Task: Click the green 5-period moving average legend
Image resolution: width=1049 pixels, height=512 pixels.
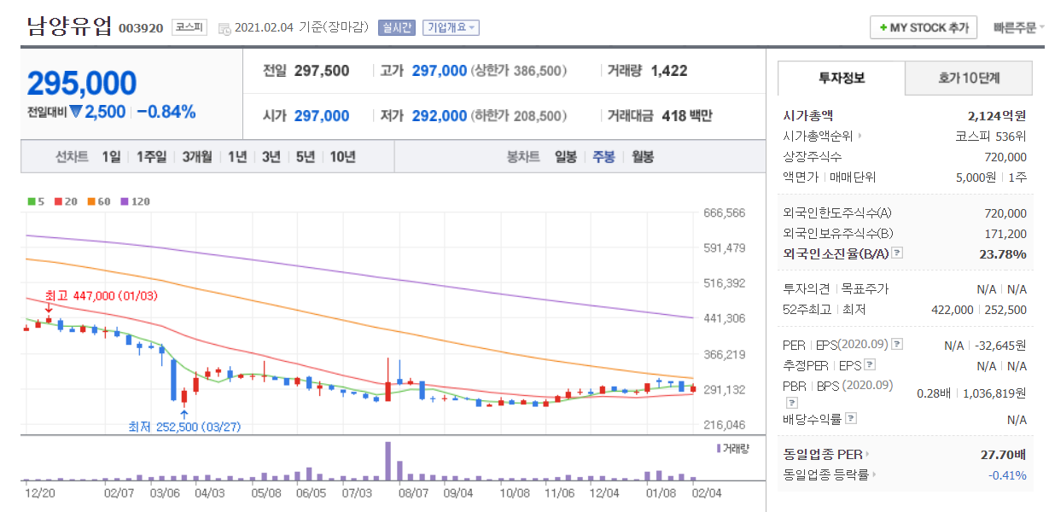Action: coord(36,201)
